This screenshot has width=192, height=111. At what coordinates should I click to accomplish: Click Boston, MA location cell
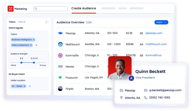click(x=92, y=89)
